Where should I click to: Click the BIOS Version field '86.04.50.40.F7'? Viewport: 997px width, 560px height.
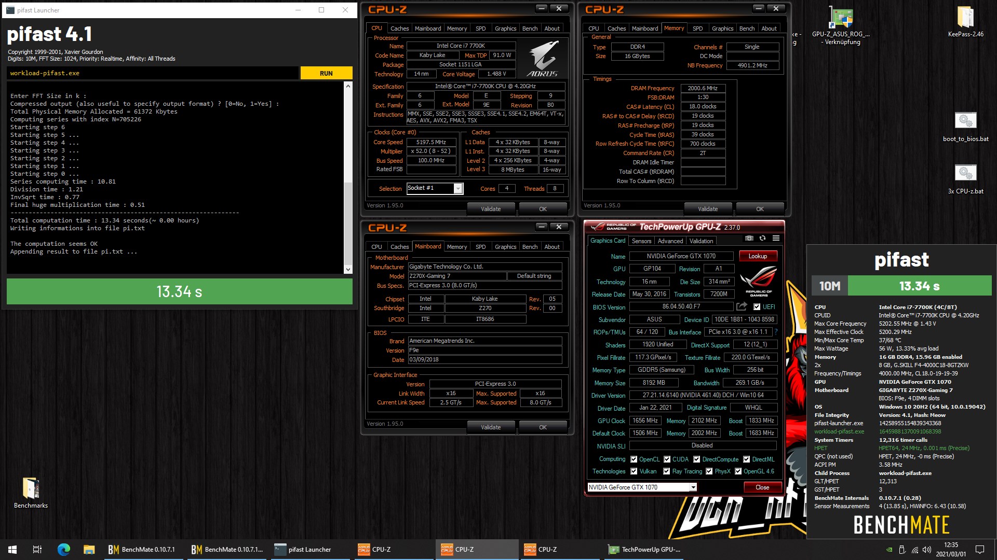[681, 306]
